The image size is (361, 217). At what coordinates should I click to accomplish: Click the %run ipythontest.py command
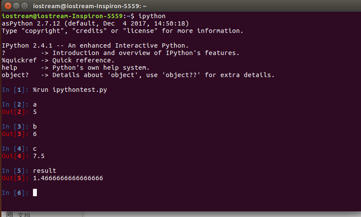[x=70, y=90]
